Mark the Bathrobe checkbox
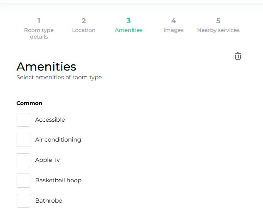Viewport: 263px width, 208px height. point(24,201)
